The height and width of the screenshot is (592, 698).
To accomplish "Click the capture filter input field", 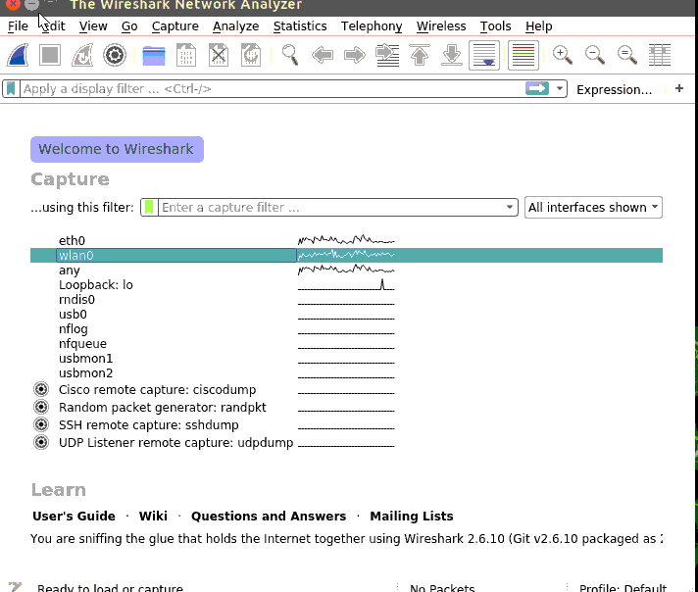I will click(331, 208).
